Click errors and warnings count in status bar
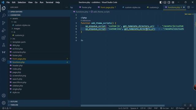196x110 pixels. click(x=7, y=108)
